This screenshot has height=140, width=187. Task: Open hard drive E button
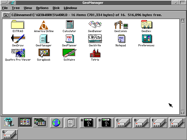click(159, 123)
